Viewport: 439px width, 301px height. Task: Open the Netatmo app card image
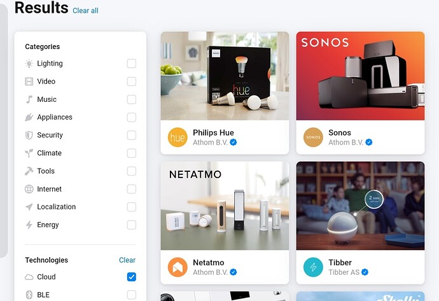pos(225,206)
